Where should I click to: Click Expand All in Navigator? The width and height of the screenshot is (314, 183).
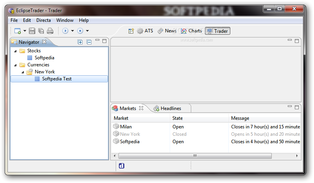tap(80, 42)
